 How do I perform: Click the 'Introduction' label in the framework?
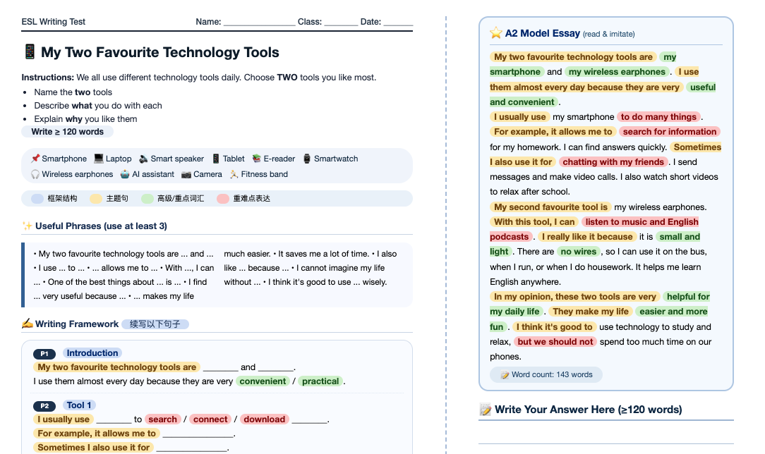tap(92, 353)
